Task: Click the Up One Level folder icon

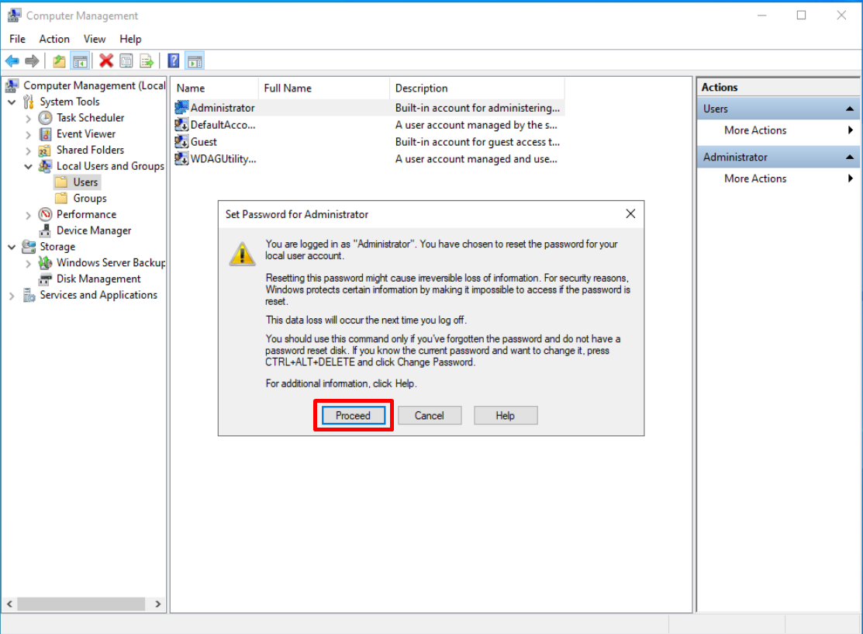Action: (x=59, y=61)
